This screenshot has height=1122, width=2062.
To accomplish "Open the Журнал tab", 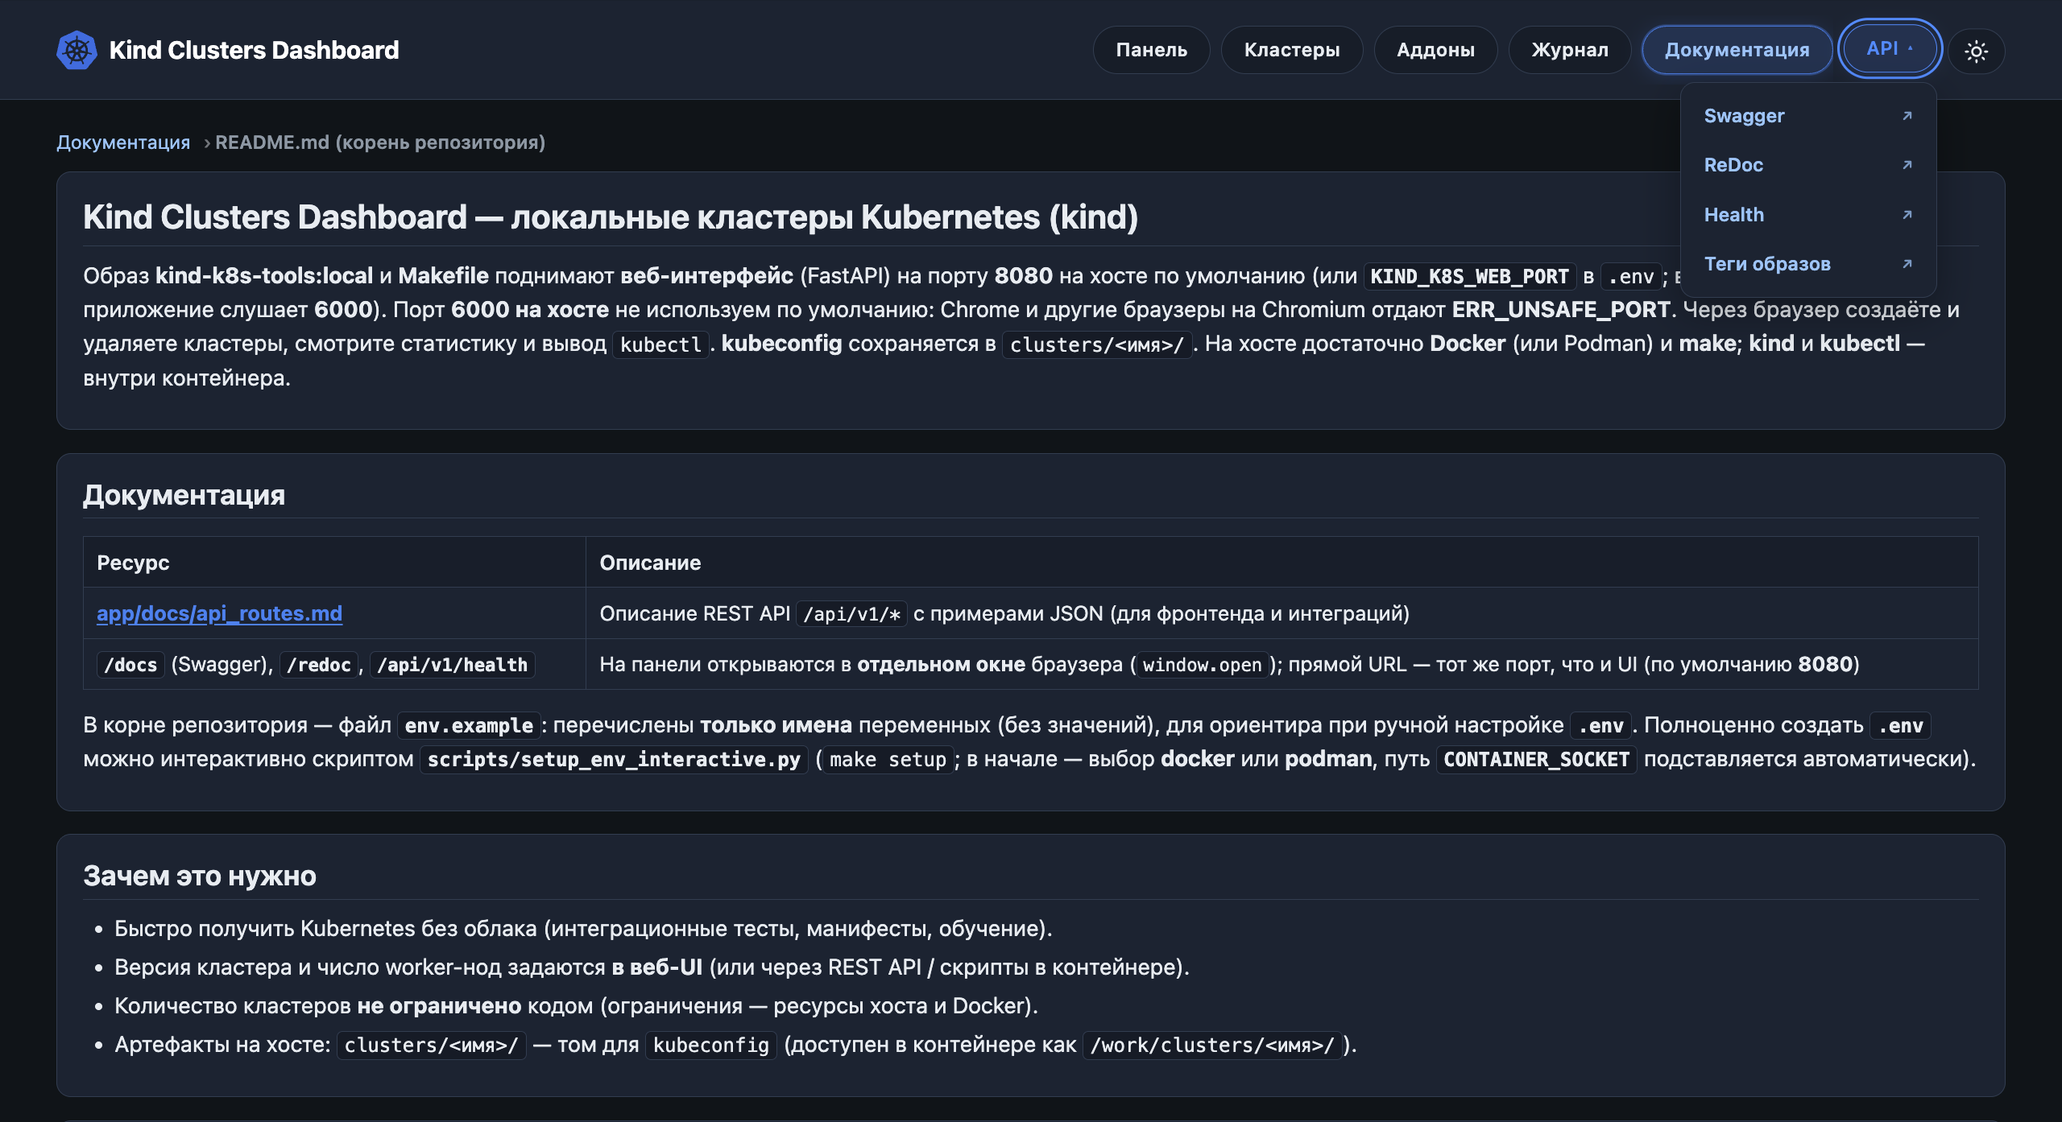I will point(1569,50).
